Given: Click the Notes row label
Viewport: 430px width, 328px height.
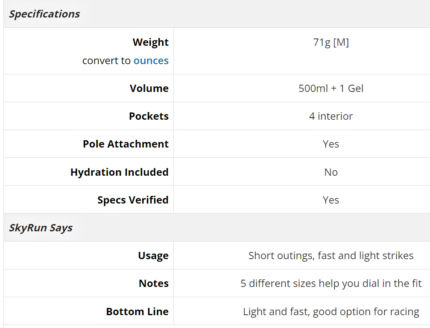Looking at the screenshot, I should coord(154,284).
